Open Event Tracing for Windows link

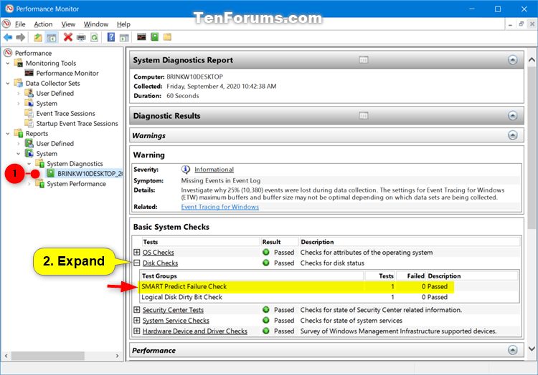[x=220, y=207]
